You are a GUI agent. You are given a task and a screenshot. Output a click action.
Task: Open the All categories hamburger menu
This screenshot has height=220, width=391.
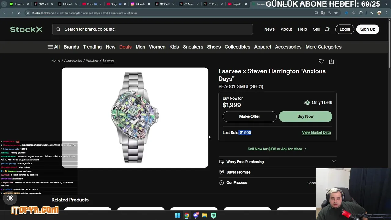pos(53,47)
